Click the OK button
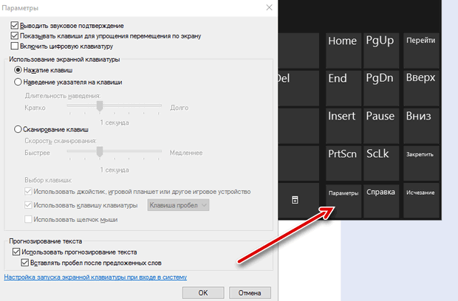This screenshot has height=301, width=458. point(203,292)
